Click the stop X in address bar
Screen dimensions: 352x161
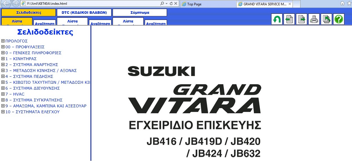pyautogui.click(x=176, y=4)
